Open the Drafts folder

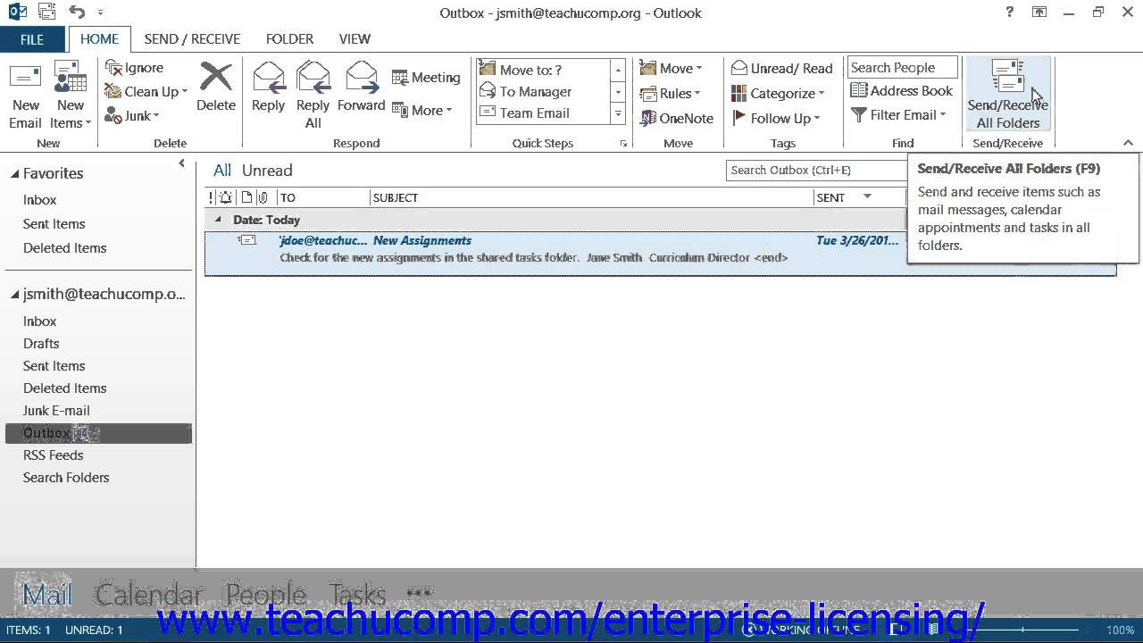(41, 344)
